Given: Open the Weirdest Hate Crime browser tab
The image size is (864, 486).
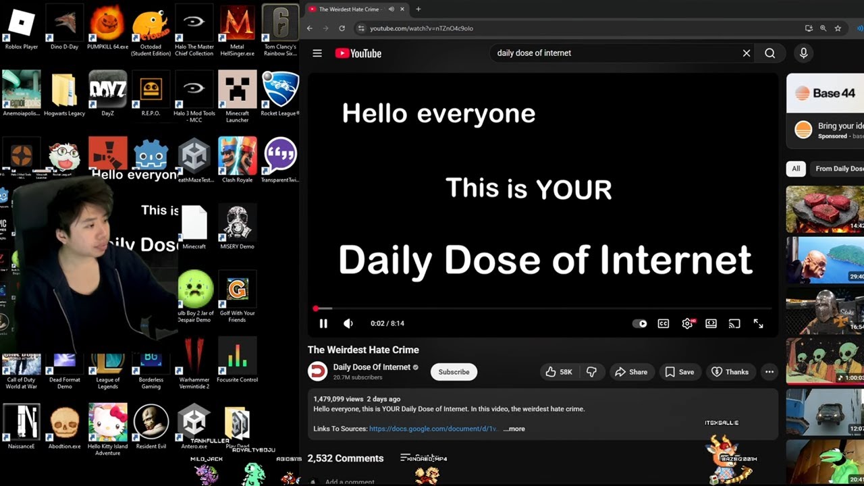Looking at the screenshot, I should tap(358, 9).
